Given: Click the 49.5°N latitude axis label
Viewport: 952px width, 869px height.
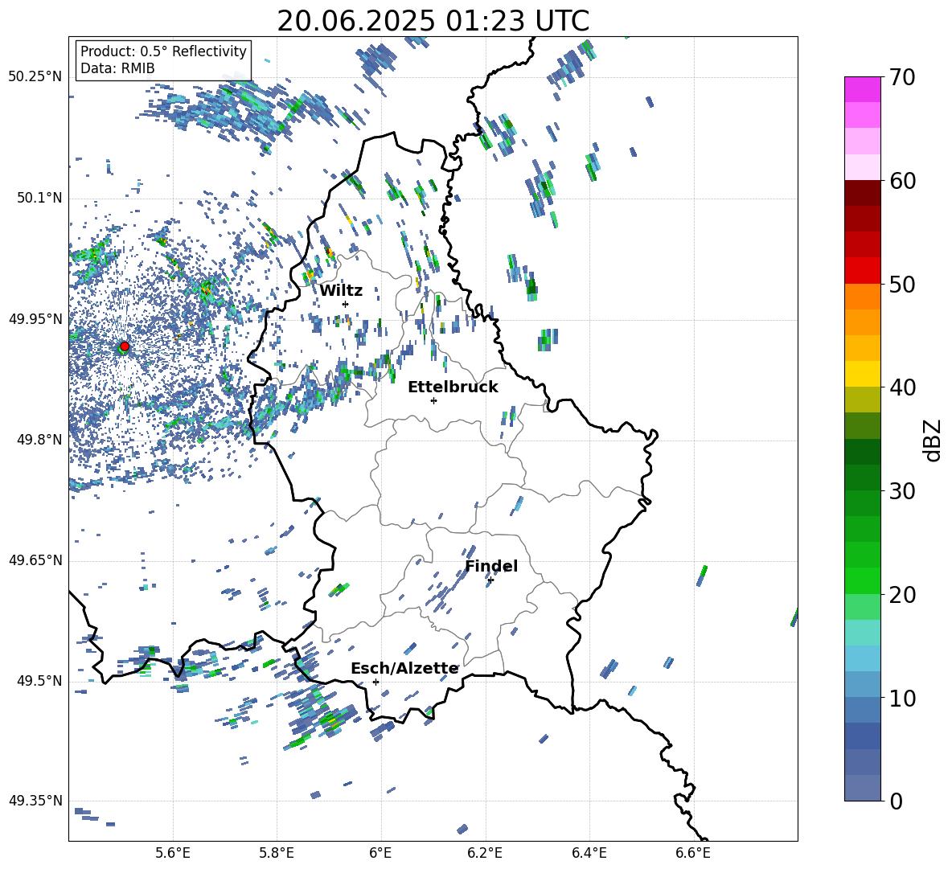Looking at the screenshot, I should pyautogui.click(x=39, y=681).
